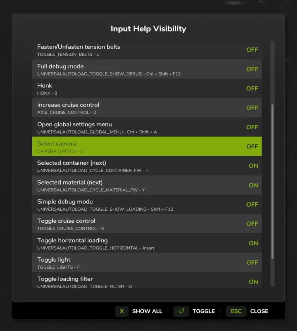Turn on Simple debug mode visibility

(x=147, y=204)
